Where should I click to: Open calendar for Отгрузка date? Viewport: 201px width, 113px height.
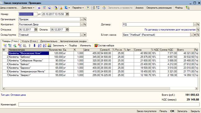click(x=36, y=30)
